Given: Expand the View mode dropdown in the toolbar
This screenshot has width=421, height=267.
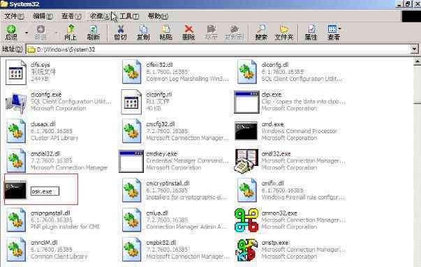Looking at the screenshot, I should click(340, 29).
